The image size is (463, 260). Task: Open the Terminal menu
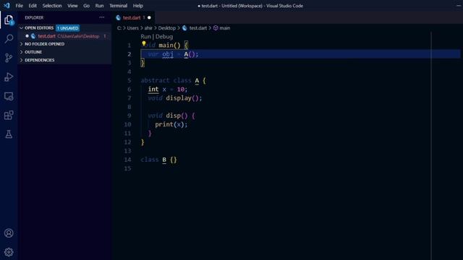[119, 6]
